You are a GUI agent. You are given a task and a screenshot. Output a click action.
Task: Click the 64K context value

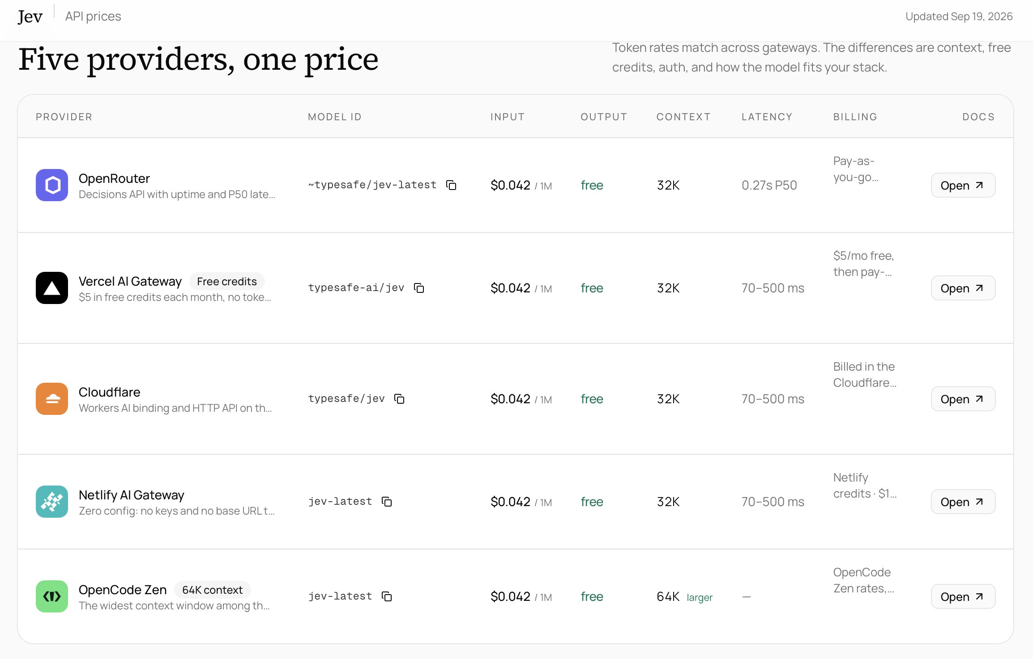coord(668,596)
